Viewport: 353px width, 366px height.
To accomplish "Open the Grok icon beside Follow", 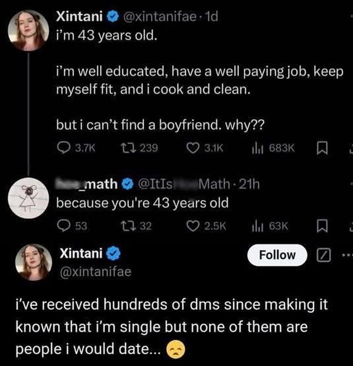I will click(x=323, y=255).
